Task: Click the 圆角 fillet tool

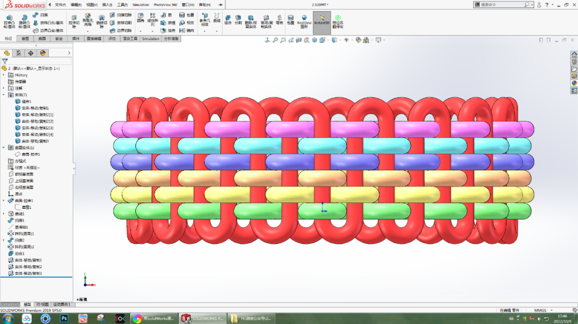Action: tap(140, 18)
